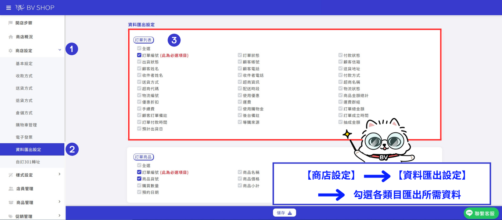Expand the 促銷管理 submenu arrow
Image resolution: width=502 pixels, height=220 pixels.
point(60,216)
